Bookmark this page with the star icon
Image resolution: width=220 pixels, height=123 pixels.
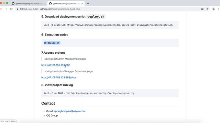point(207,9)
